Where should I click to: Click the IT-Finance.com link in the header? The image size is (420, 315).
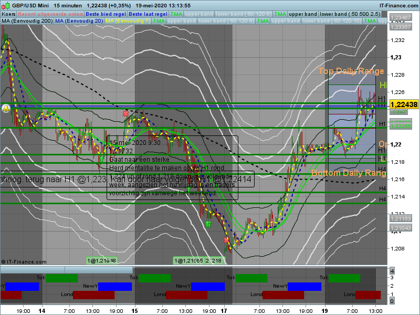398,5
